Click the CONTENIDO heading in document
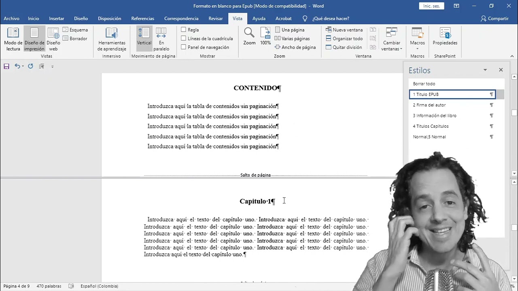Image resolution: width=518 pixels, height=291 pixels. coord(257,88)
